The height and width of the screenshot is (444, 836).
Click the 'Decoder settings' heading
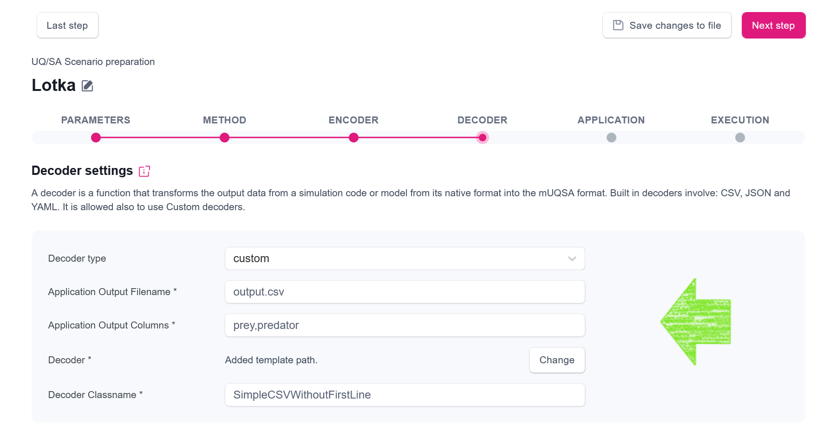82,171
